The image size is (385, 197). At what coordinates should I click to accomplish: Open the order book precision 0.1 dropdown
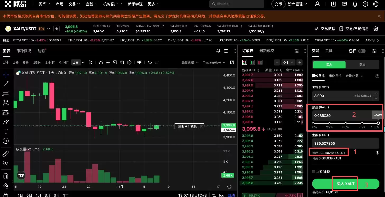pos(288,62)
